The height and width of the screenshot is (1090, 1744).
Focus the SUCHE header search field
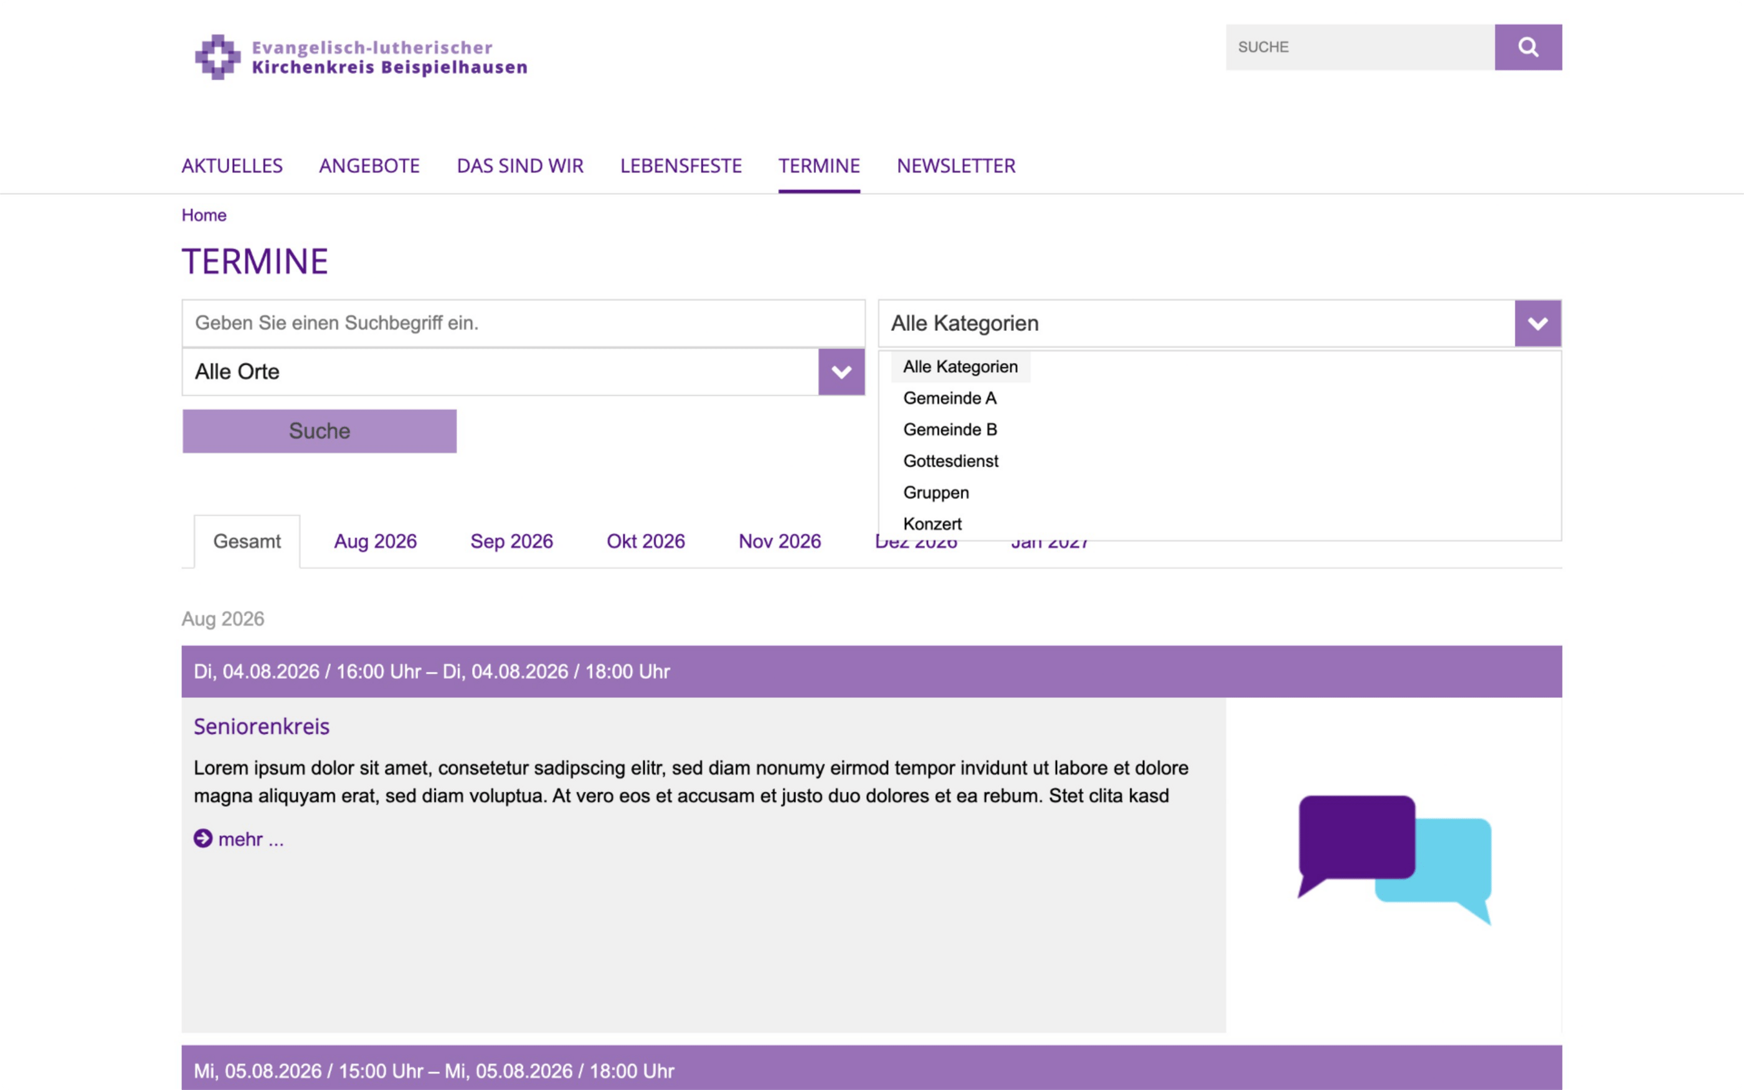(x=1360, y=47)
